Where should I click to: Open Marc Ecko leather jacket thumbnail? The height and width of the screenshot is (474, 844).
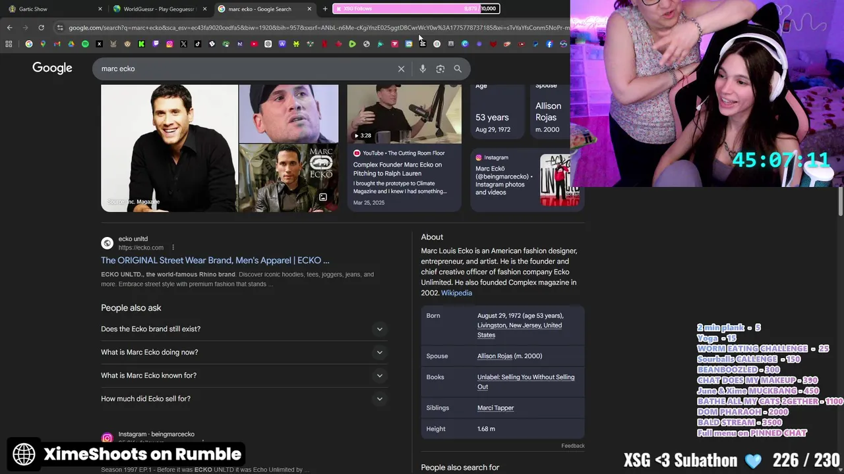(289, 178)
